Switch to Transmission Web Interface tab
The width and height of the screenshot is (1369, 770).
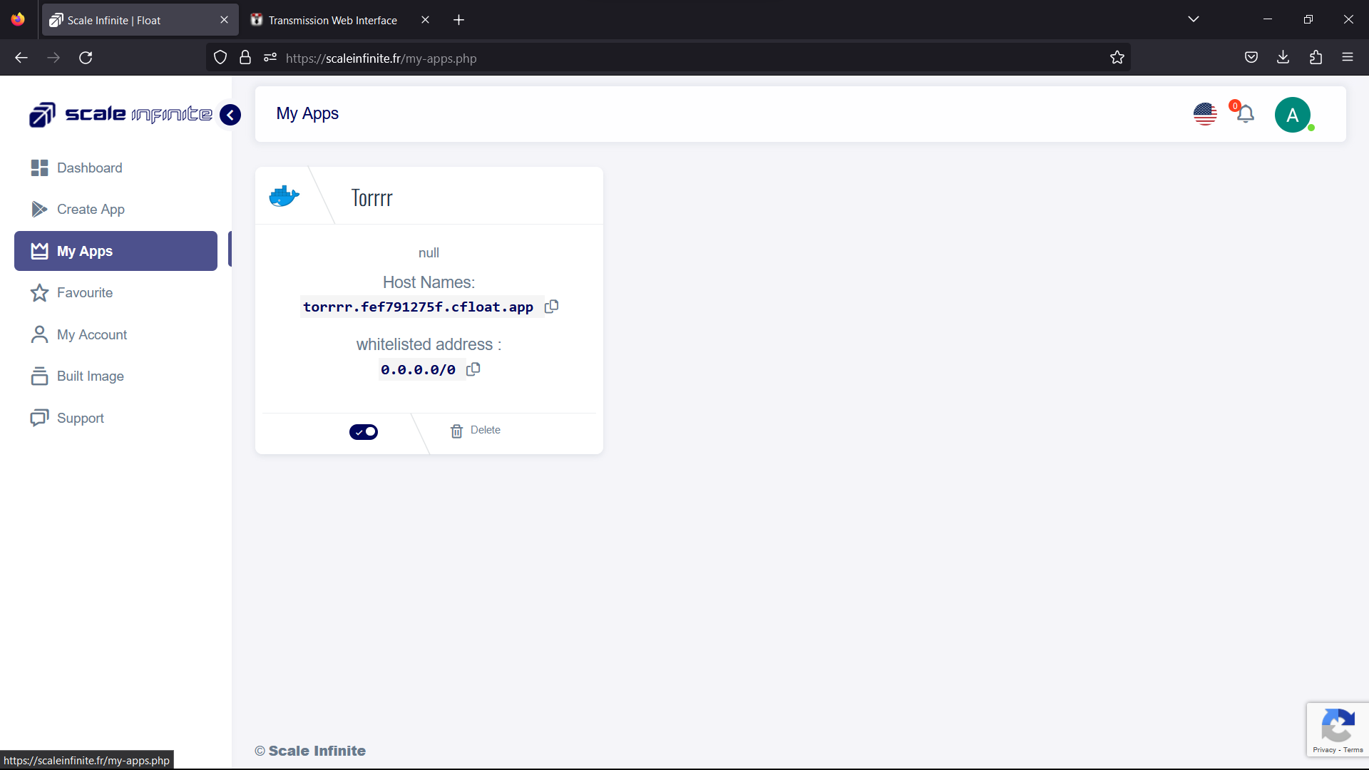pyautogui.click(x=332, y=20)
